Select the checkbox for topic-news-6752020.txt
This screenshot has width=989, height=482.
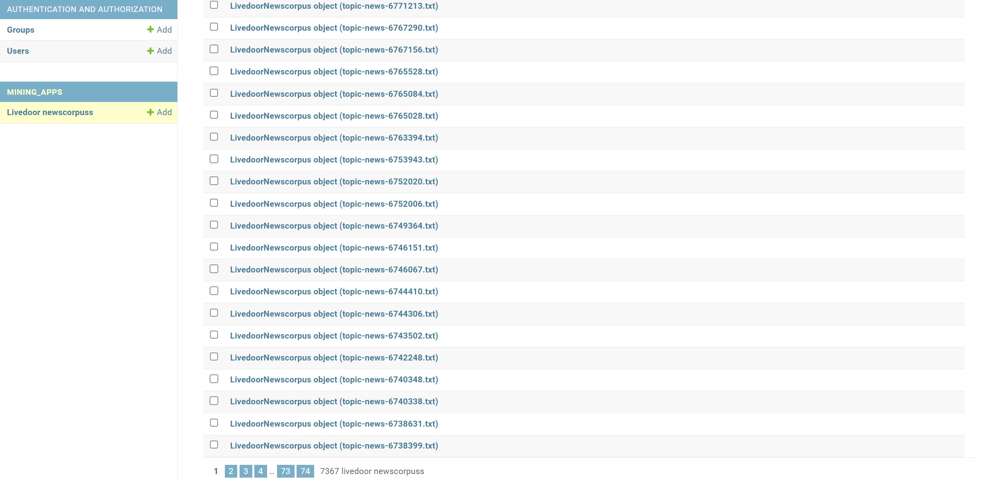[x=214, y=181]
